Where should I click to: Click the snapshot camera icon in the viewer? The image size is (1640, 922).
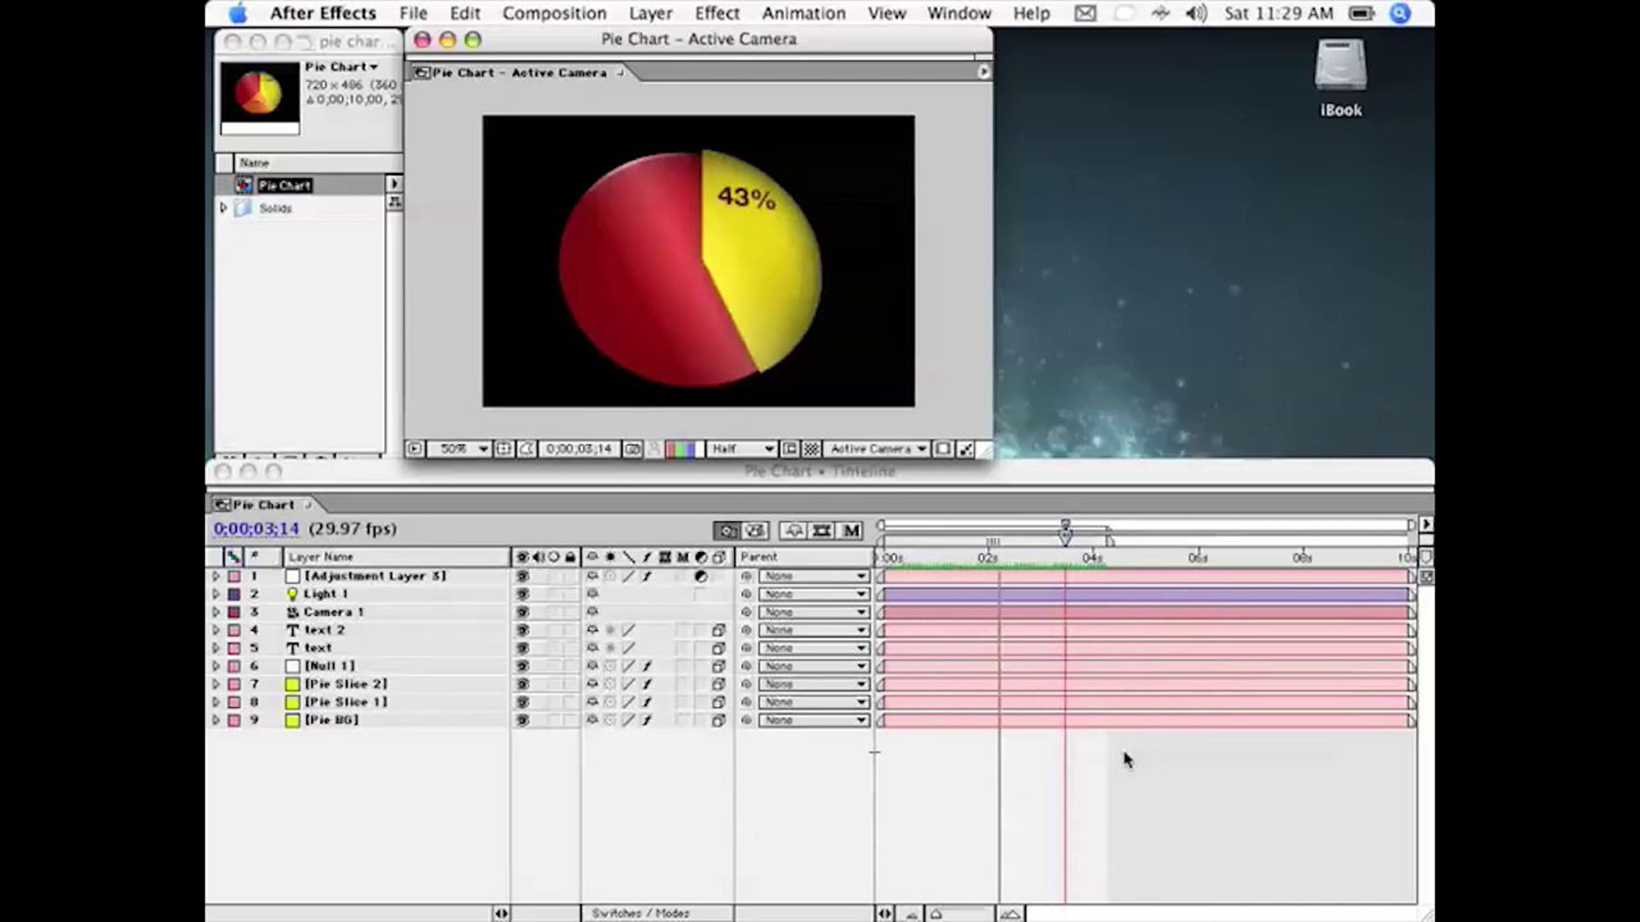pyautogui.click(x=633, y=449)
